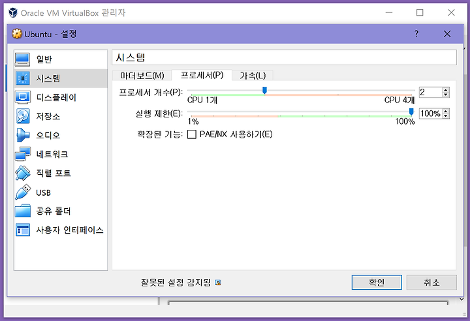Viewport: 470px width, 321px height.
Task: Open the USB plug icon
Action: [23, 192]
